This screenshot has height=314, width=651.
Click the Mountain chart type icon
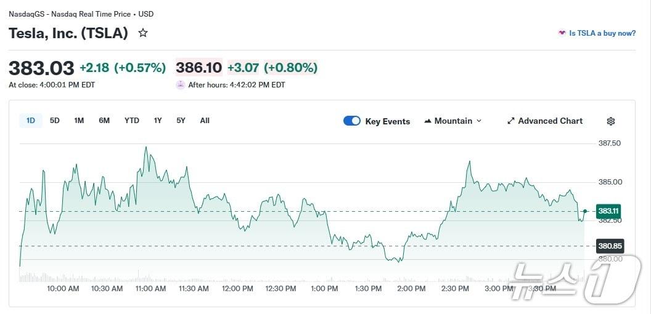428,121
